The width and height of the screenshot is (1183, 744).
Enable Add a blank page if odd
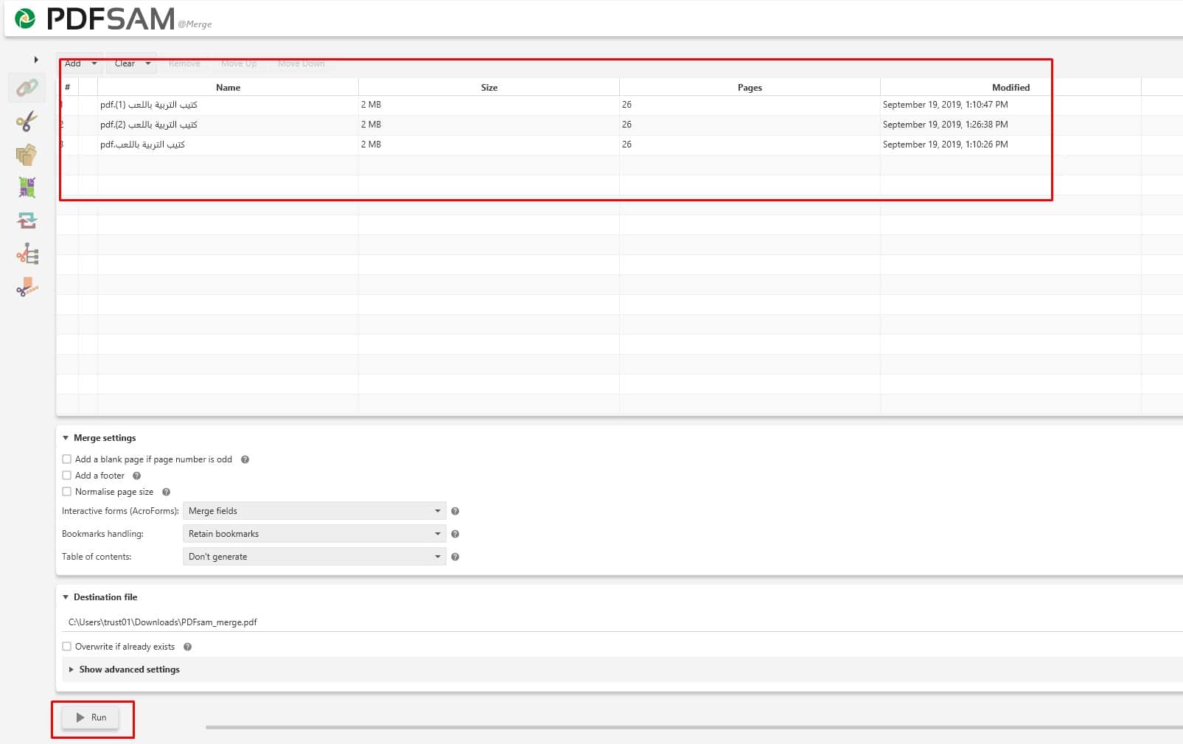pos(67,459)
